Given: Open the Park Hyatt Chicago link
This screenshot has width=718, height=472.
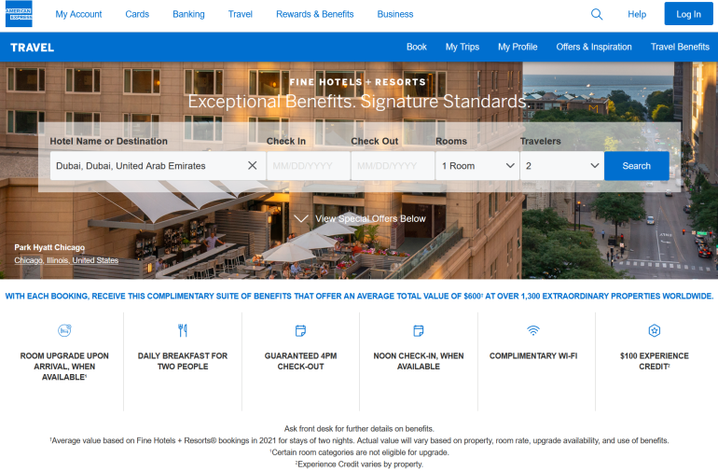Looking at the screenshot, I should 49,247.
